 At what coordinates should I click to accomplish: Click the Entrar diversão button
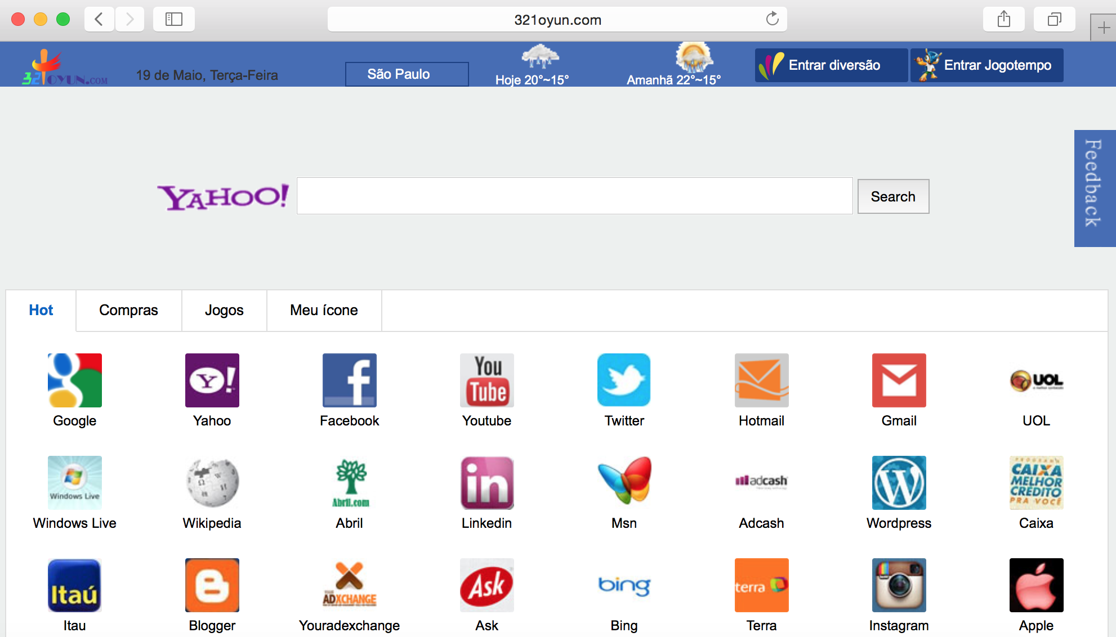pyautogui.click(x=831, y=65)
